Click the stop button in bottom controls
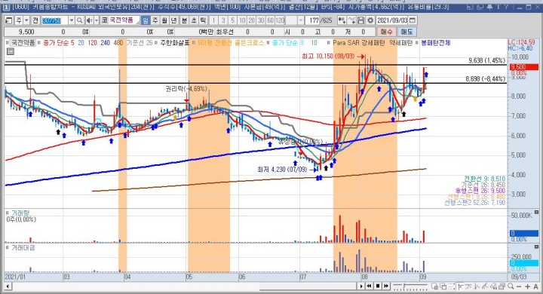The image size is (543, 294). 378,286
